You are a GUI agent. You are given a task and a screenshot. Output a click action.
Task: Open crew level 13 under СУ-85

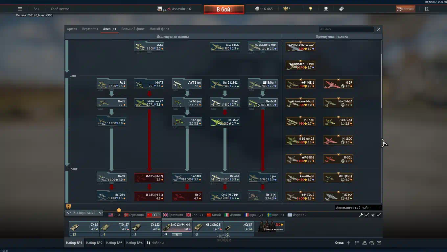84,235
